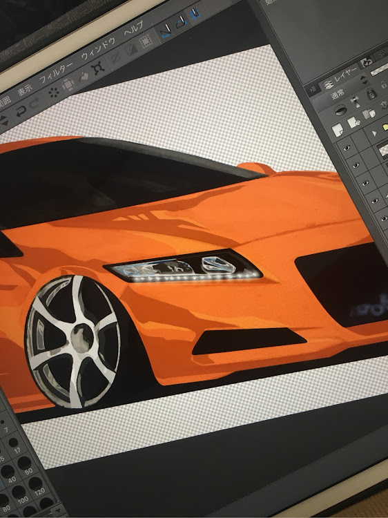Click the New vector layer icon
This screenshot has height=518, width=388.
tap(353, 122)
